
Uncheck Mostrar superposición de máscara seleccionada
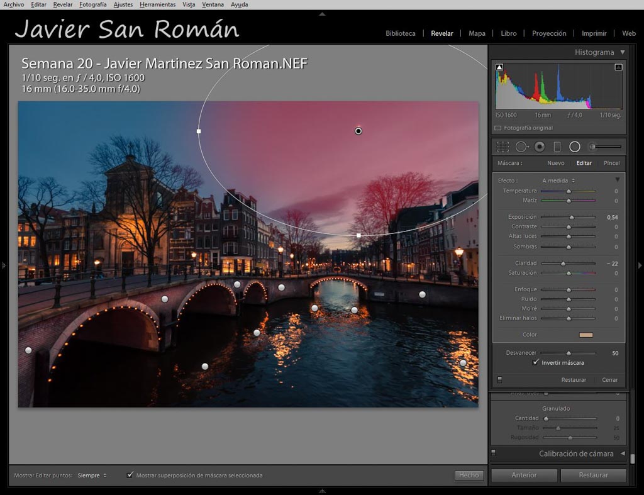(x=130, y=475)
